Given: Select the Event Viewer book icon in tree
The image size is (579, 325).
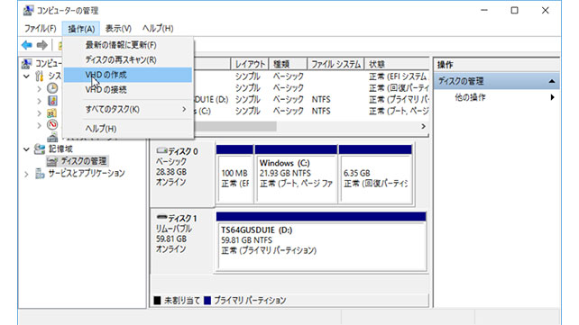Looking at the screenshot, I should (52, 101).
